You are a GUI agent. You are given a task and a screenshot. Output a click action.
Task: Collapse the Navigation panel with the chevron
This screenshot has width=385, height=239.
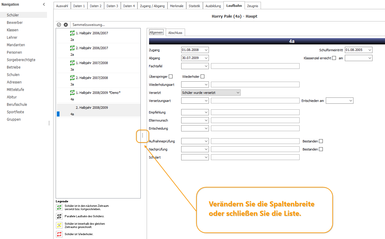pos(44,4)
